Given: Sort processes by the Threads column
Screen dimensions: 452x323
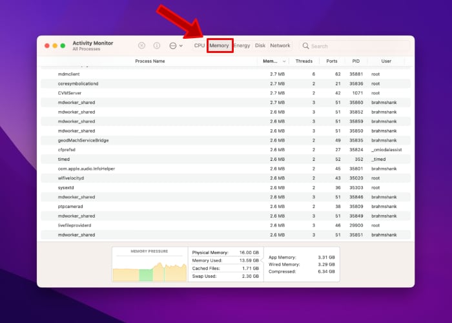Looking at the screenshot, I should pos(303,61).
